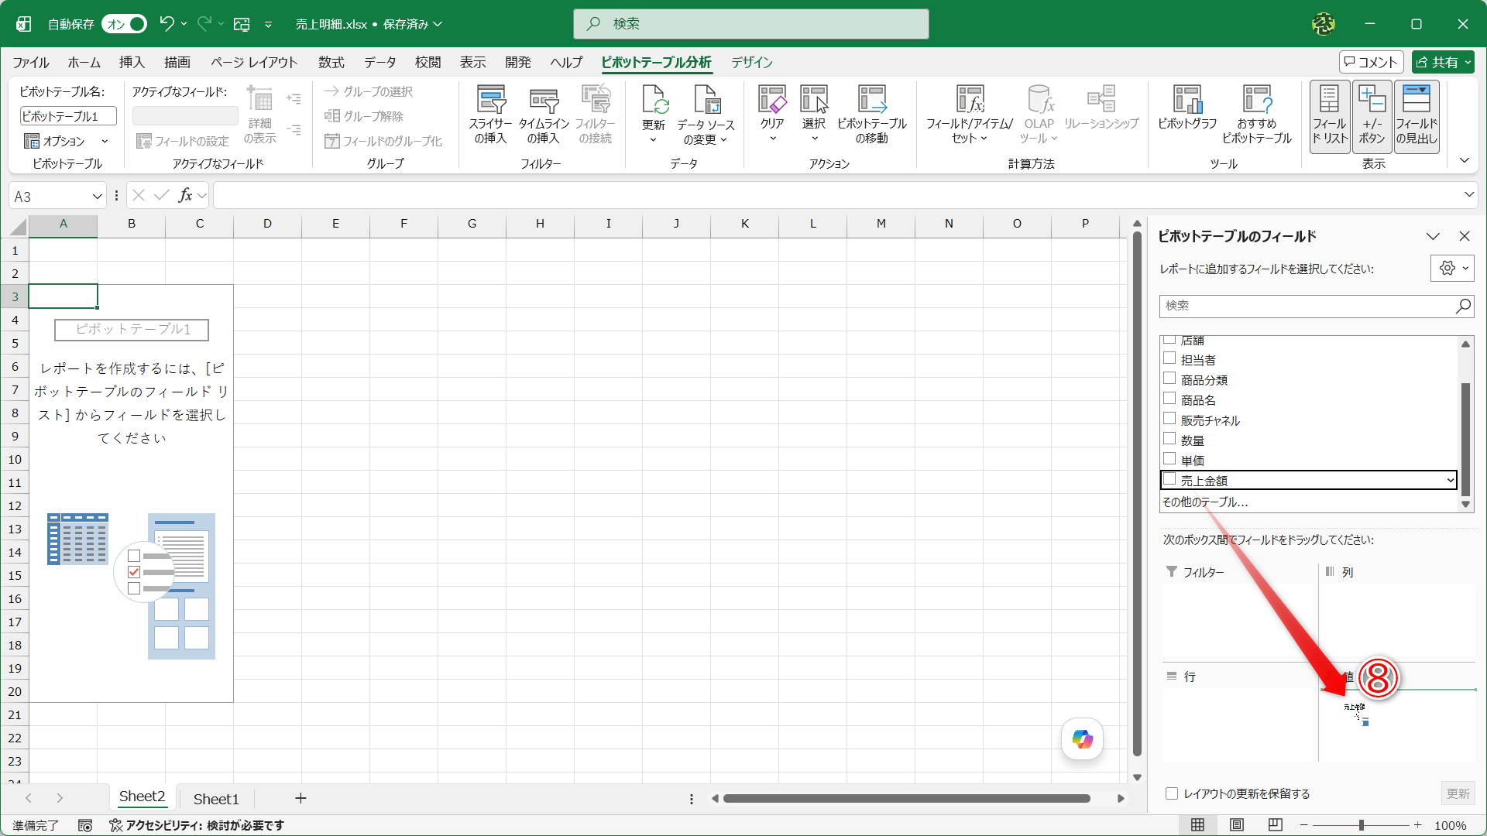Switch to the 数式 tab

[331, 63]
